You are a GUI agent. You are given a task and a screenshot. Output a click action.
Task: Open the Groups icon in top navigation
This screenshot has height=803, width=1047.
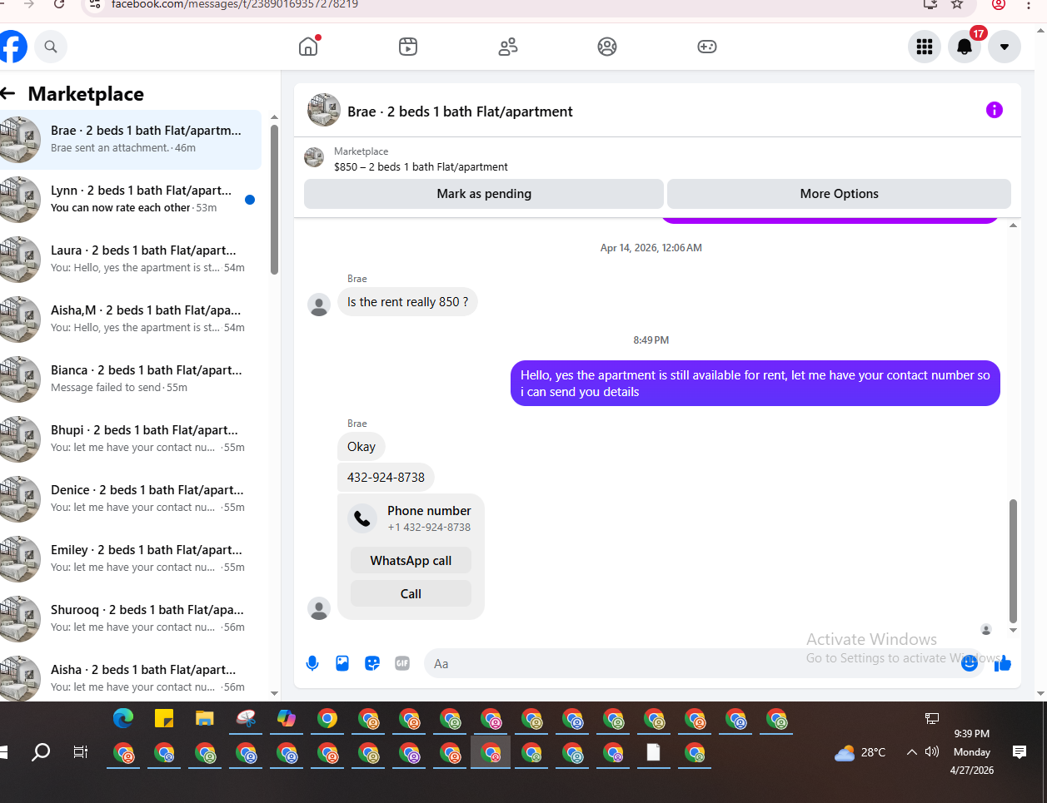click(607, 47)
